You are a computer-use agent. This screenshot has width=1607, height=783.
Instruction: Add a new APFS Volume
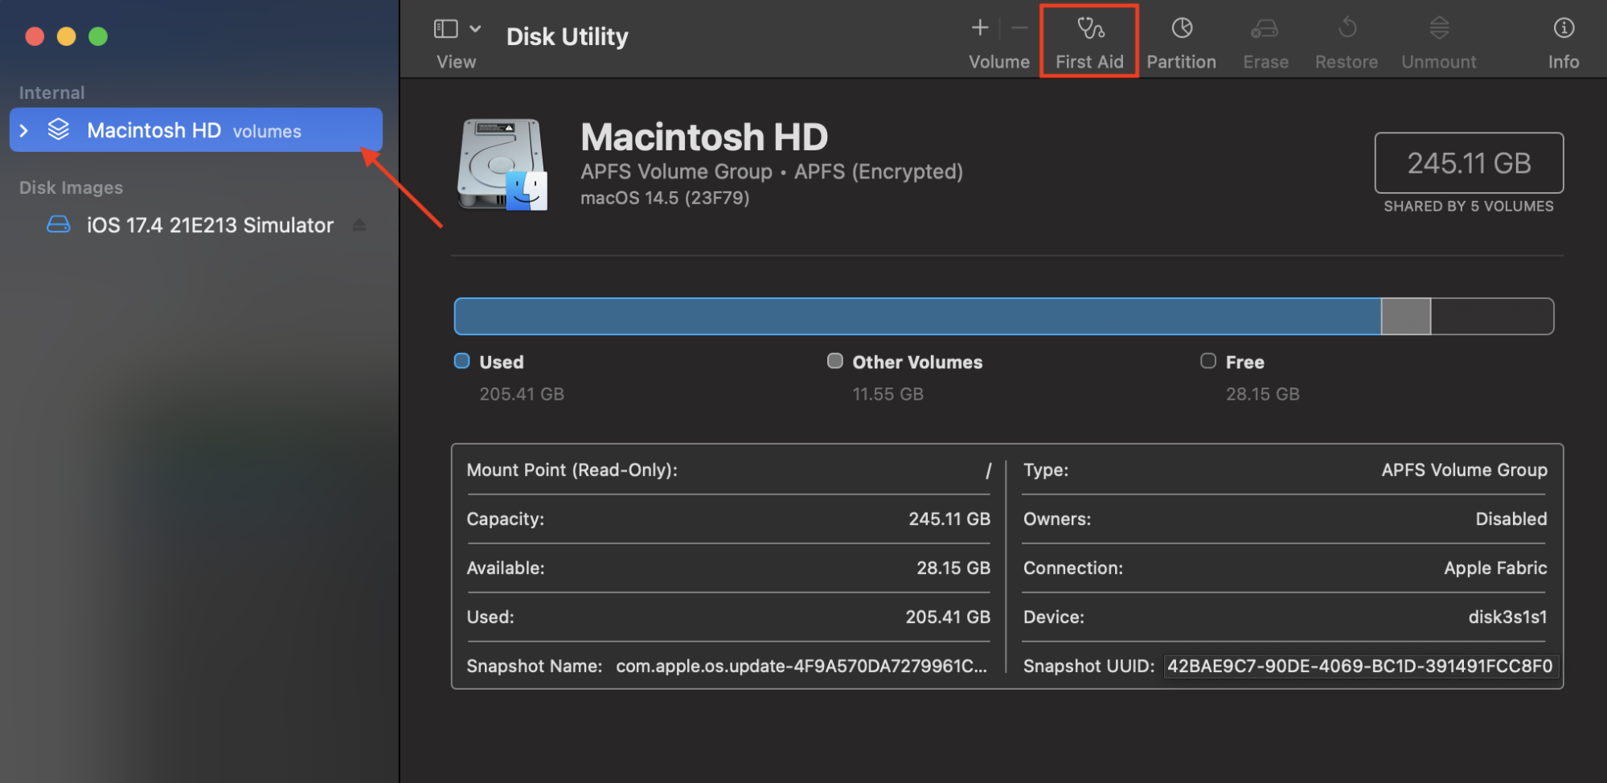click(979, 27)
